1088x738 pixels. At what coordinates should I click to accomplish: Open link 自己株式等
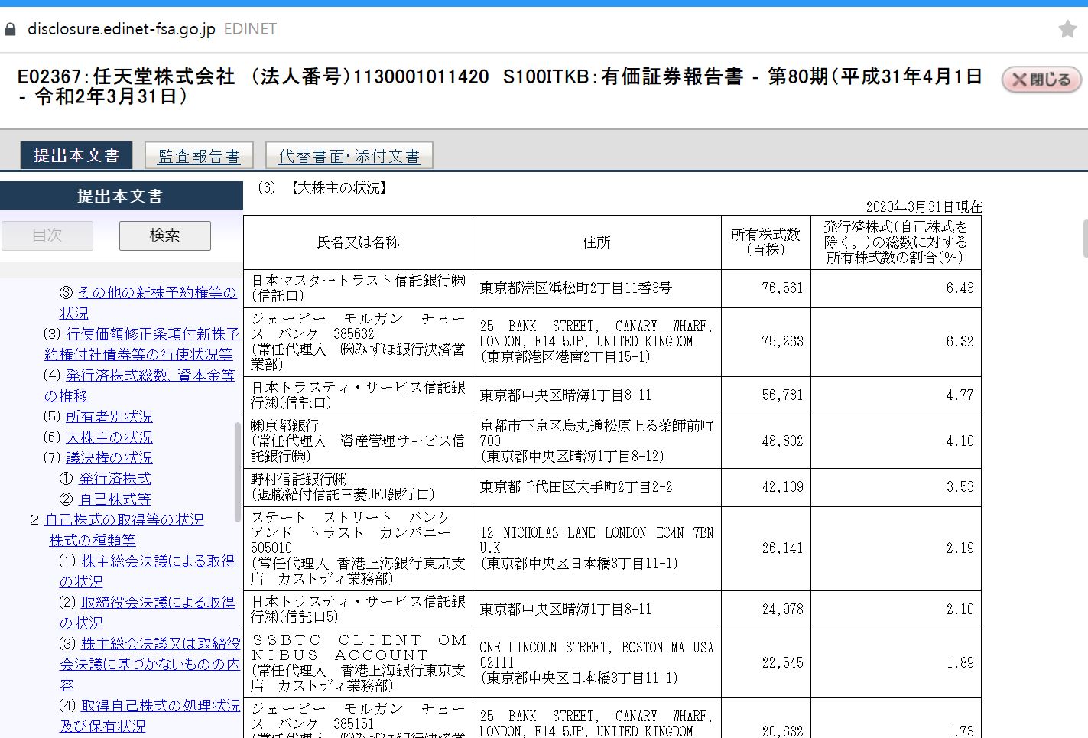pos(115,499)
